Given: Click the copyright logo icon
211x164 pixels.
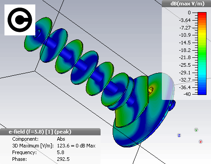Looking at the screenshot, I should point(20,20).
